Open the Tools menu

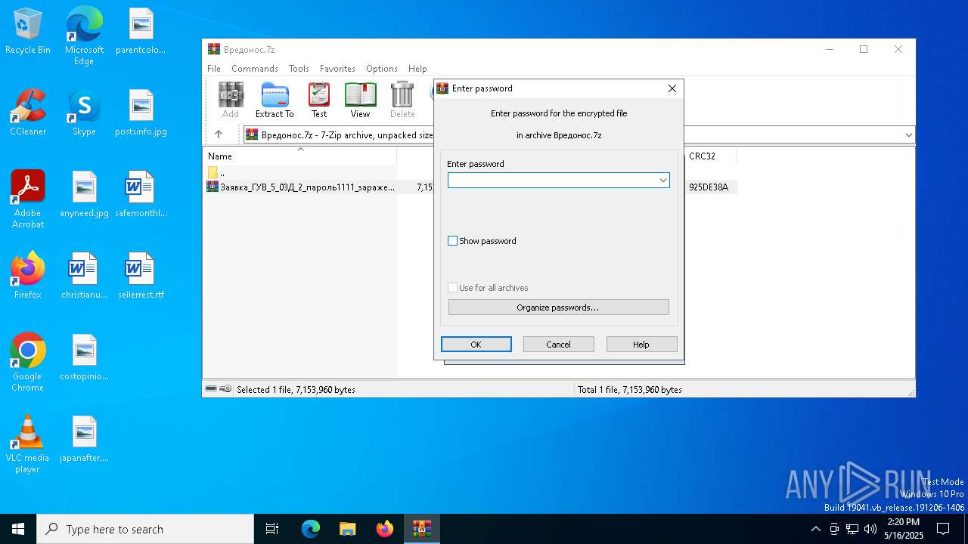pos(299,69)
